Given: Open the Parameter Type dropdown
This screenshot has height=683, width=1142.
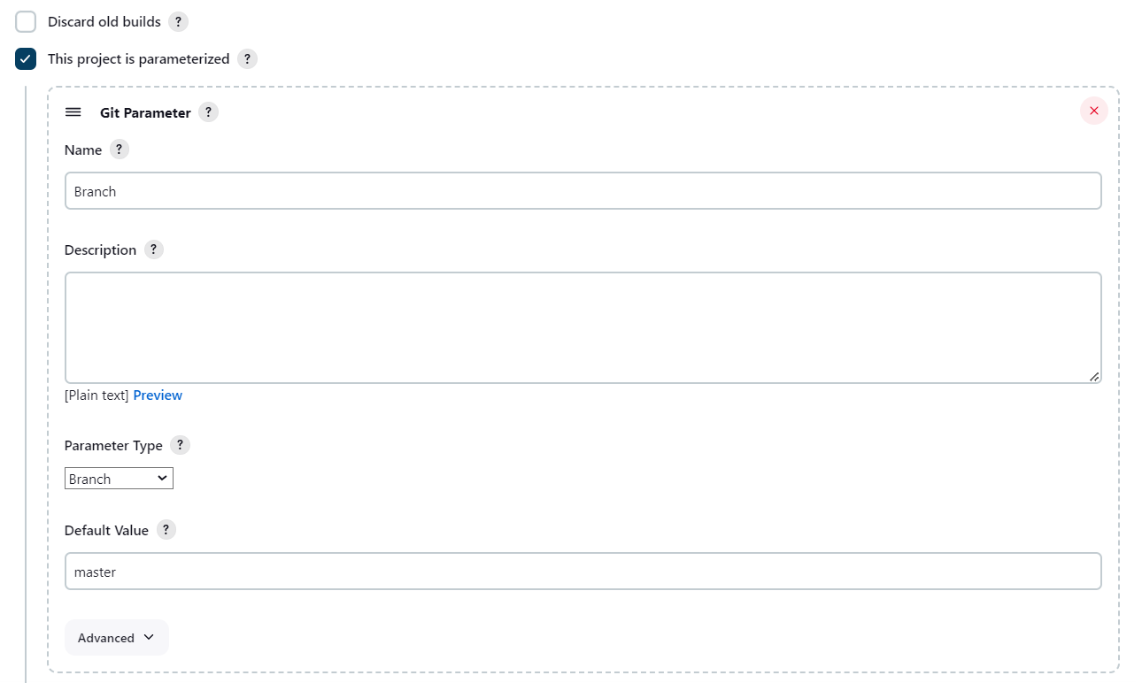Looking at the screenshot, I should [119, 479].
